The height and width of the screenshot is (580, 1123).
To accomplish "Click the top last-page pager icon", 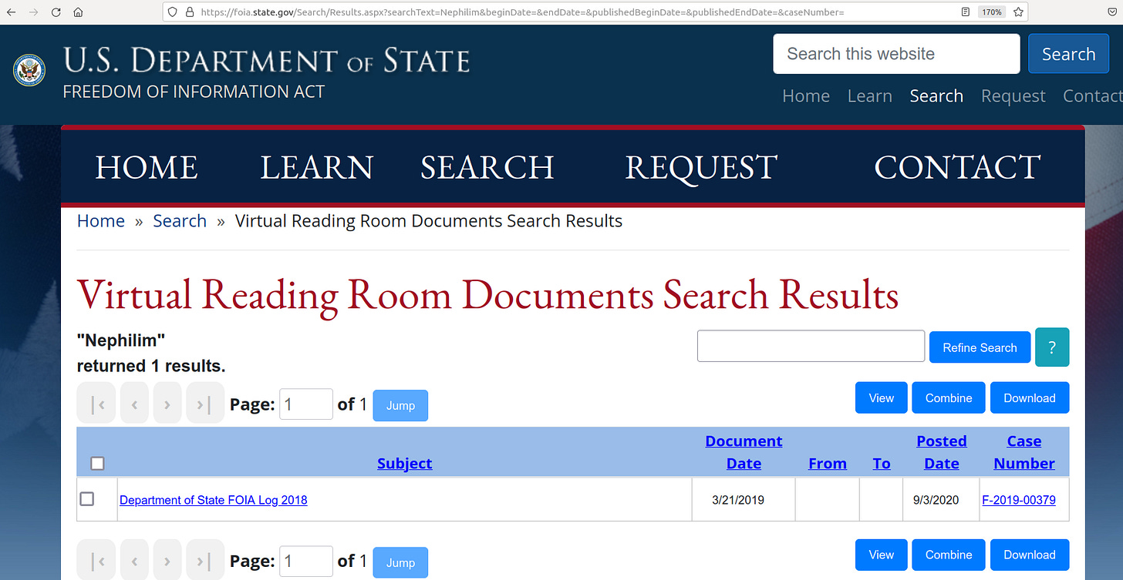I will pos(205,404).
